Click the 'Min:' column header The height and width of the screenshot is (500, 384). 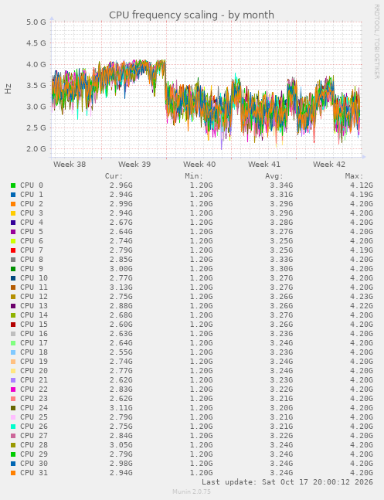[194, 176]
